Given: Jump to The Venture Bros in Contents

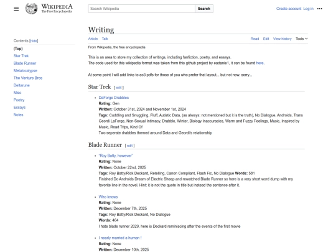Looking at the screenshot, I should [x=28, y=78].
